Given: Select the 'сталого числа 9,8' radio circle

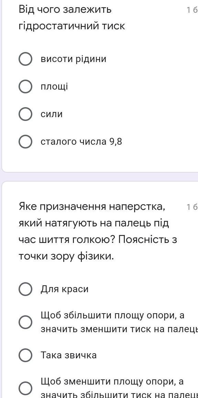Looking at the screenshot, I should tap(25, 142).
